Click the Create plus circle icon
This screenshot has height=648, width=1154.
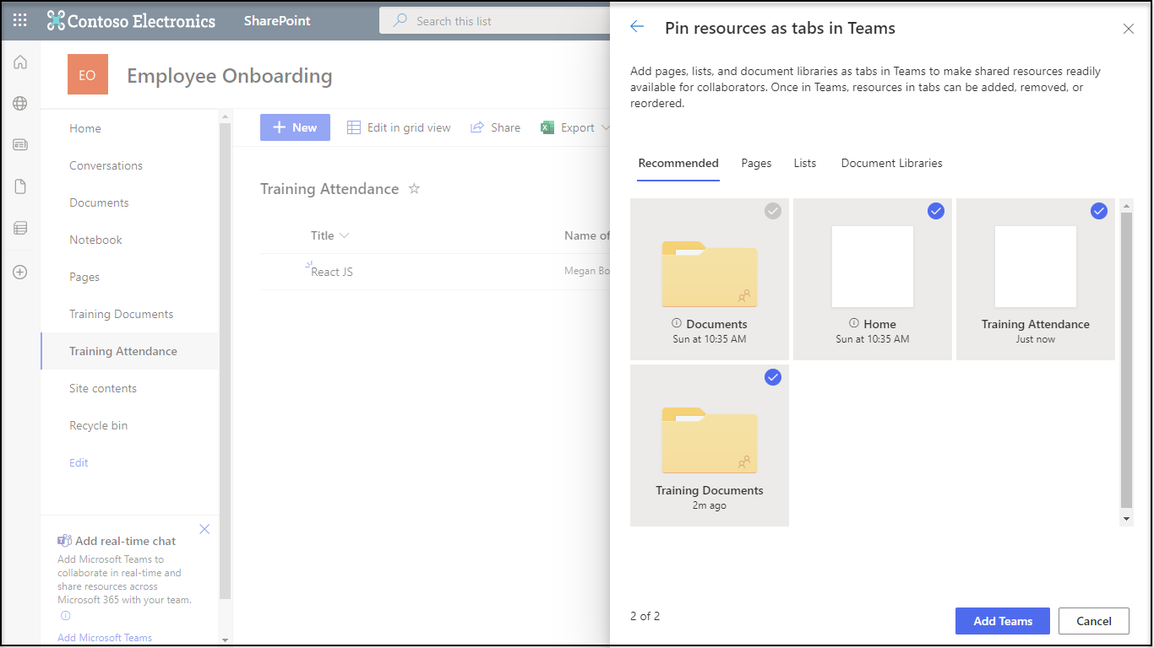click(20, 272)
